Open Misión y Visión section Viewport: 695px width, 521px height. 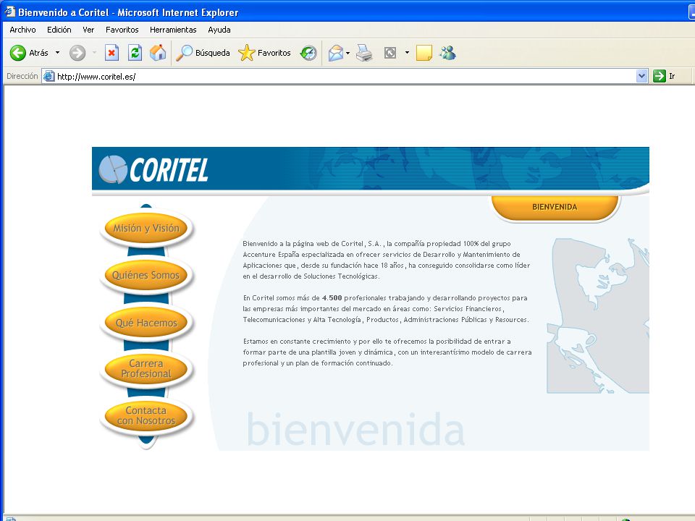coord(146,228)
